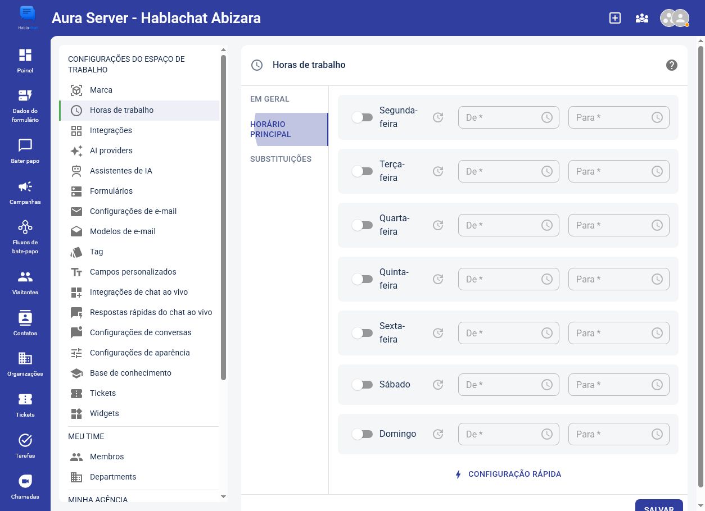
Task: Enable the Quarta-feira toggle
Action: (362, 225)
